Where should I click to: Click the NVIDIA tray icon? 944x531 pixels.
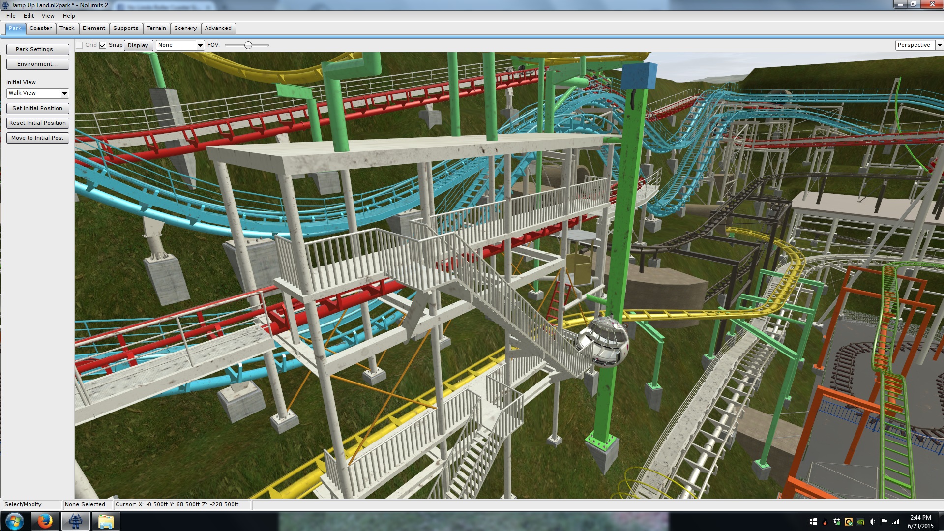(x=860, y=522)
